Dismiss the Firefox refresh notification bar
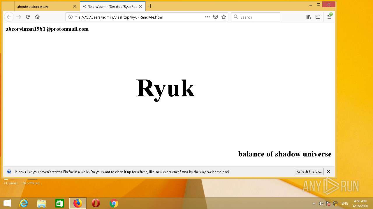This screenshot has width=373, height=209. click(328, 172)
